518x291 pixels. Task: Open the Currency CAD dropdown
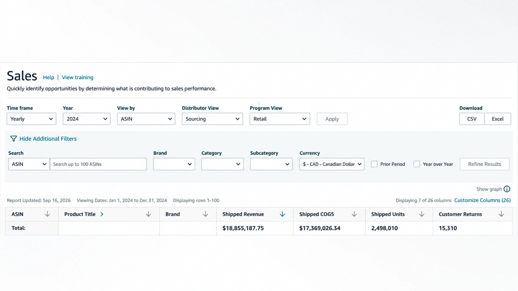(x=332, y=164)
